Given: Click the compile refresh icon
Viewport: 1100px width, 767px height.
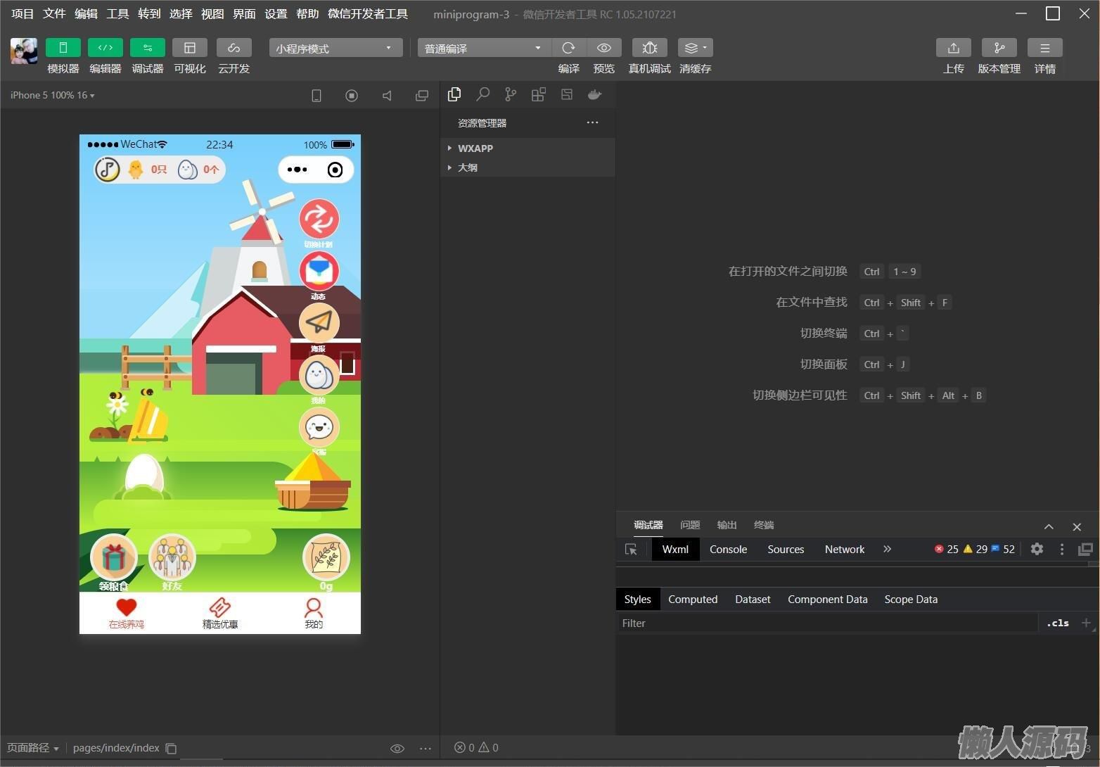Looking at the screenshot, I should click(568, 48).
